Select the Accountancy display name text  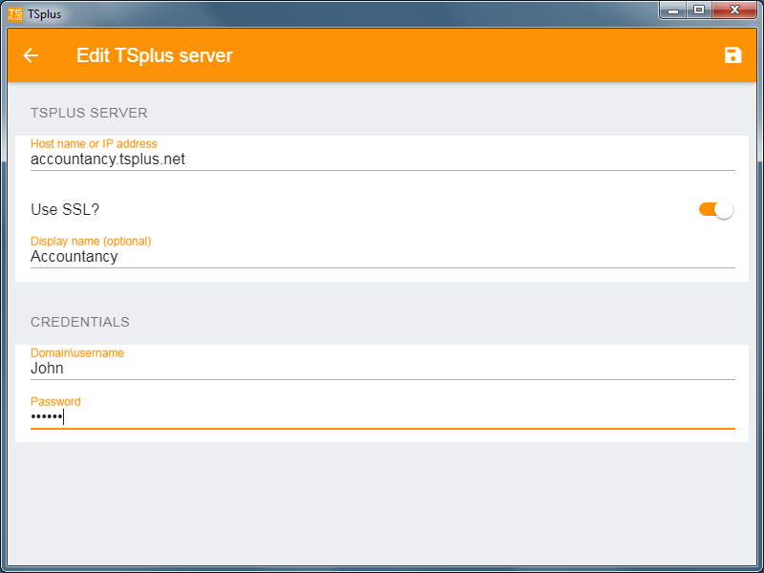click(74, 257)
